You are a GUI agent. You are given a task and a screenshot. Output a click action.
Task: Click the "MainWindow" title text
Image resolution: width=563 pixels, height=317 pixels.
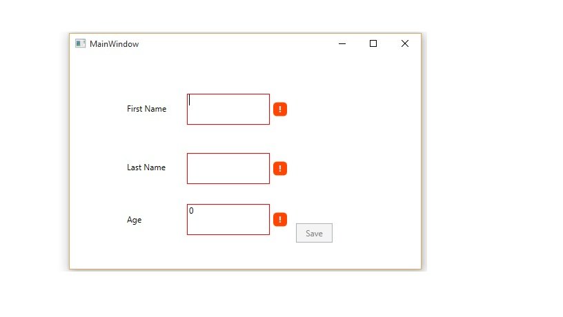114,44
